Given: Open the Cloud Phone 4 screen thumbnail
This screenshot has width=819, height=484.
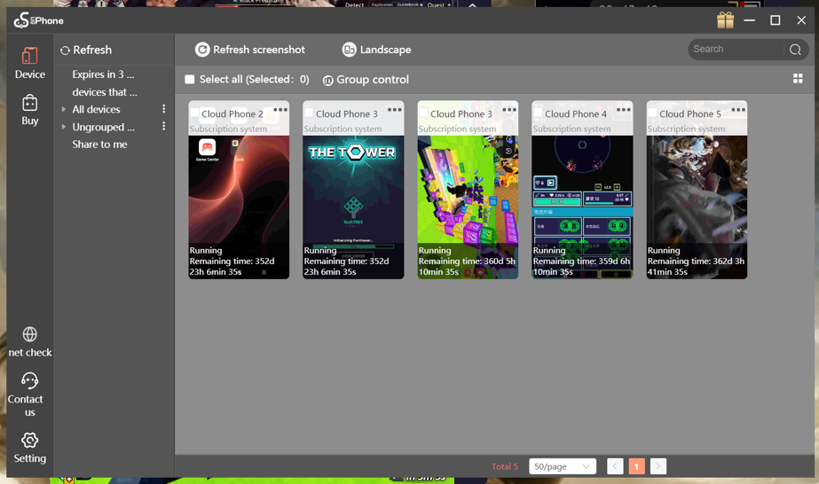Looking at the screenshot, I should pos(582,190).
